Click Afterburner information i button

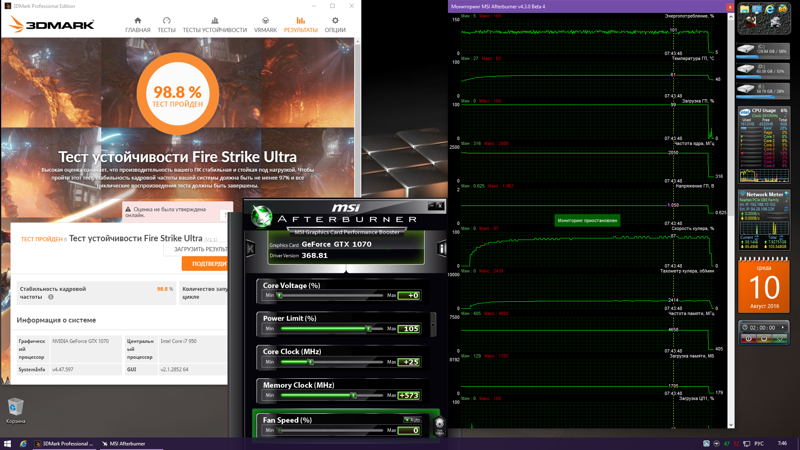point(442,249)
